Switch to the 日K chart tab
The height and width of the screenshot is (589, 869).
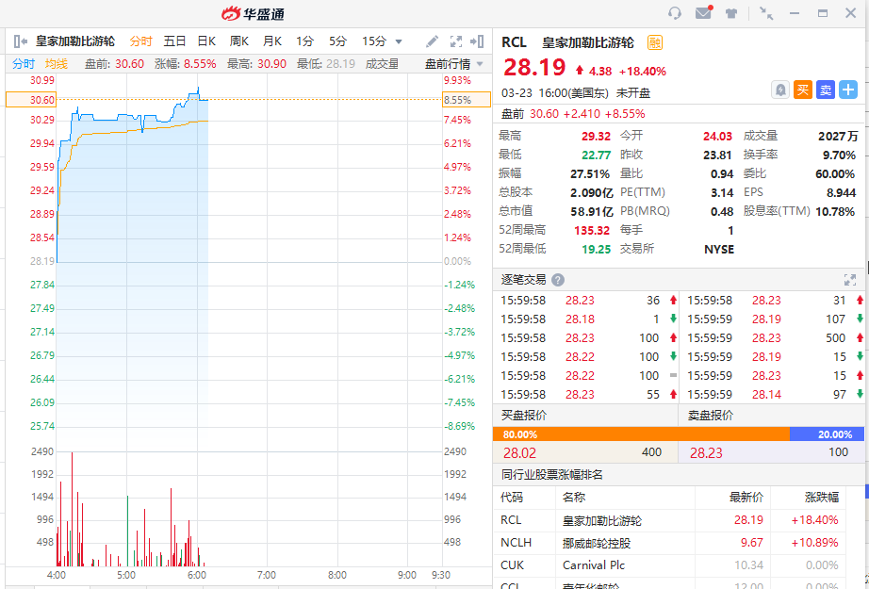206,41
